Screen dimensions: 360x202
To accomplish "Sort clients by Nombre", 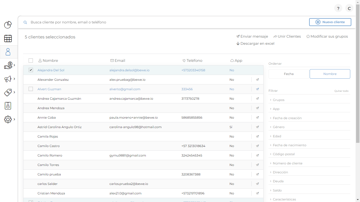I will [x=330, y=74].
